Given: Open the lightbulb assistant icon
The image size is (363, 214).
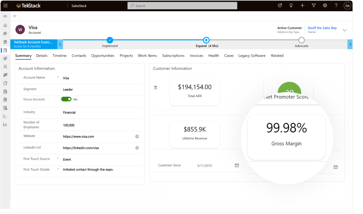Looking at the screenshot, I should 291,6.
